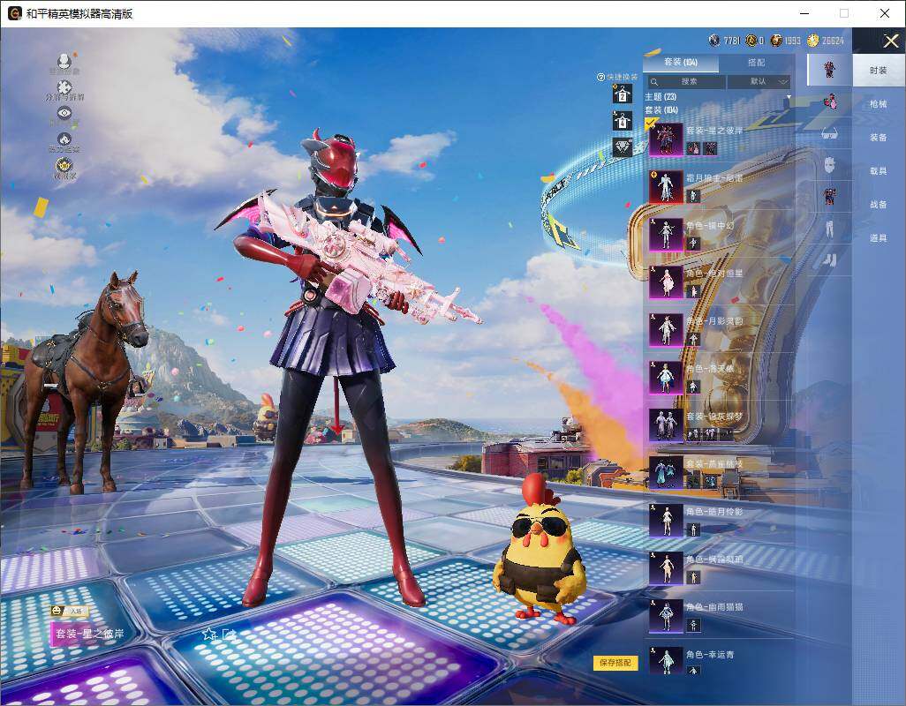This screenshot has width=906, height=706.
Task: Switch to the 套装 (104) tab
Action: pyautogui.click(x=681, y=62)
